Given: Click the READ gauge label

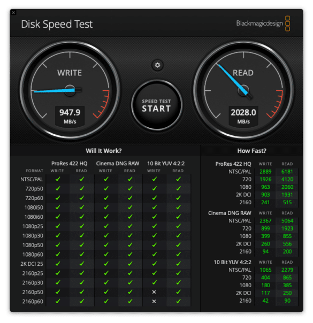Looking at the screenshot, I should coord(243,73).
